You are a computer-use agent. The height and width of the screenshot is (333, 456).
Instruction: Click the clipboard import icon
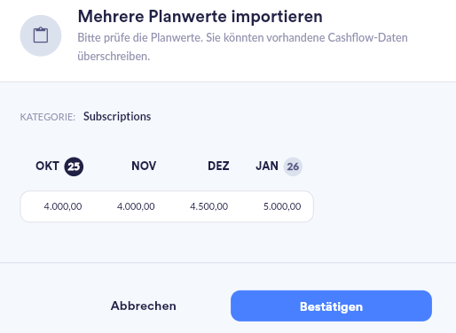41,35
